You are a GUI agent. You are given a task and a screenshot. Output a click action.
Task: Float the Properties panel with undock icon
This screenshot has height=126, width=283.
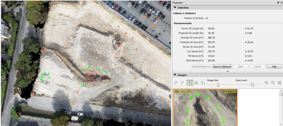coord(278,3)
